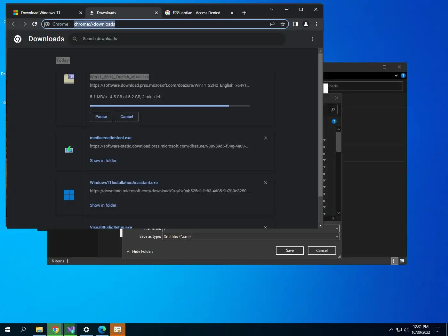This screenshot has height=336, width=448.
Task: Open the volume control in tray
Action: coord(406,330)
